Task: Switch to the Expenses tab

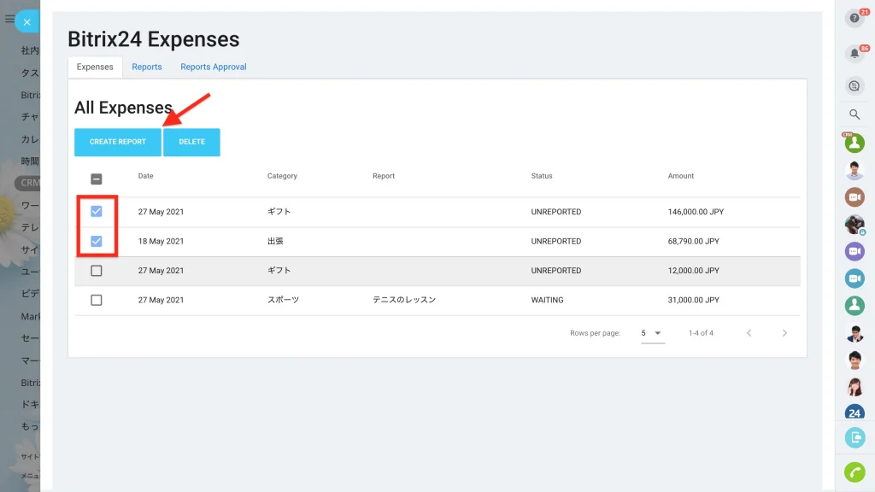Action: 95,67
